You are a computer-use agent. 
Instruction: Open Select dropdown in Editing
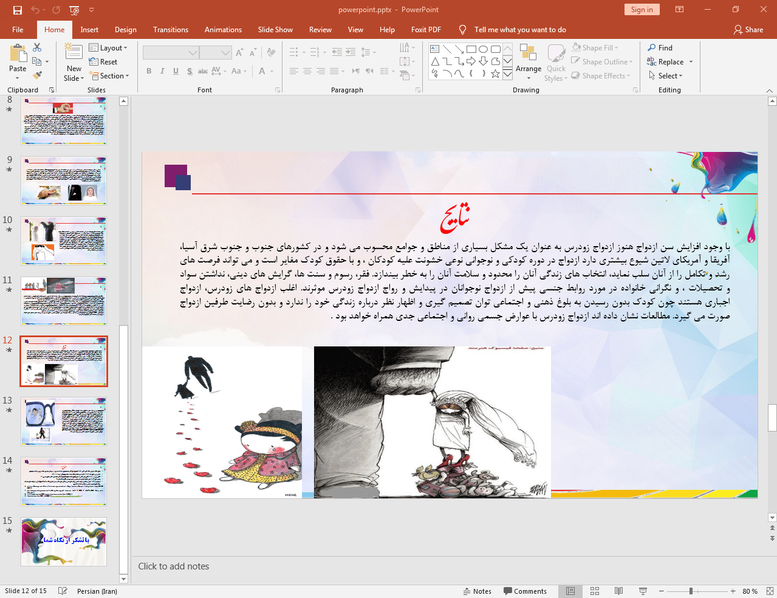[666, 76]
